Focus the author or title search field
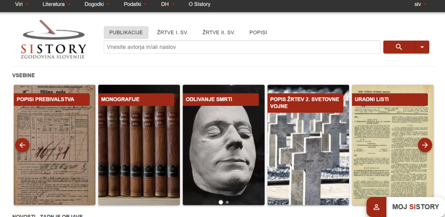The image size is (445, 217). [242, 47]
